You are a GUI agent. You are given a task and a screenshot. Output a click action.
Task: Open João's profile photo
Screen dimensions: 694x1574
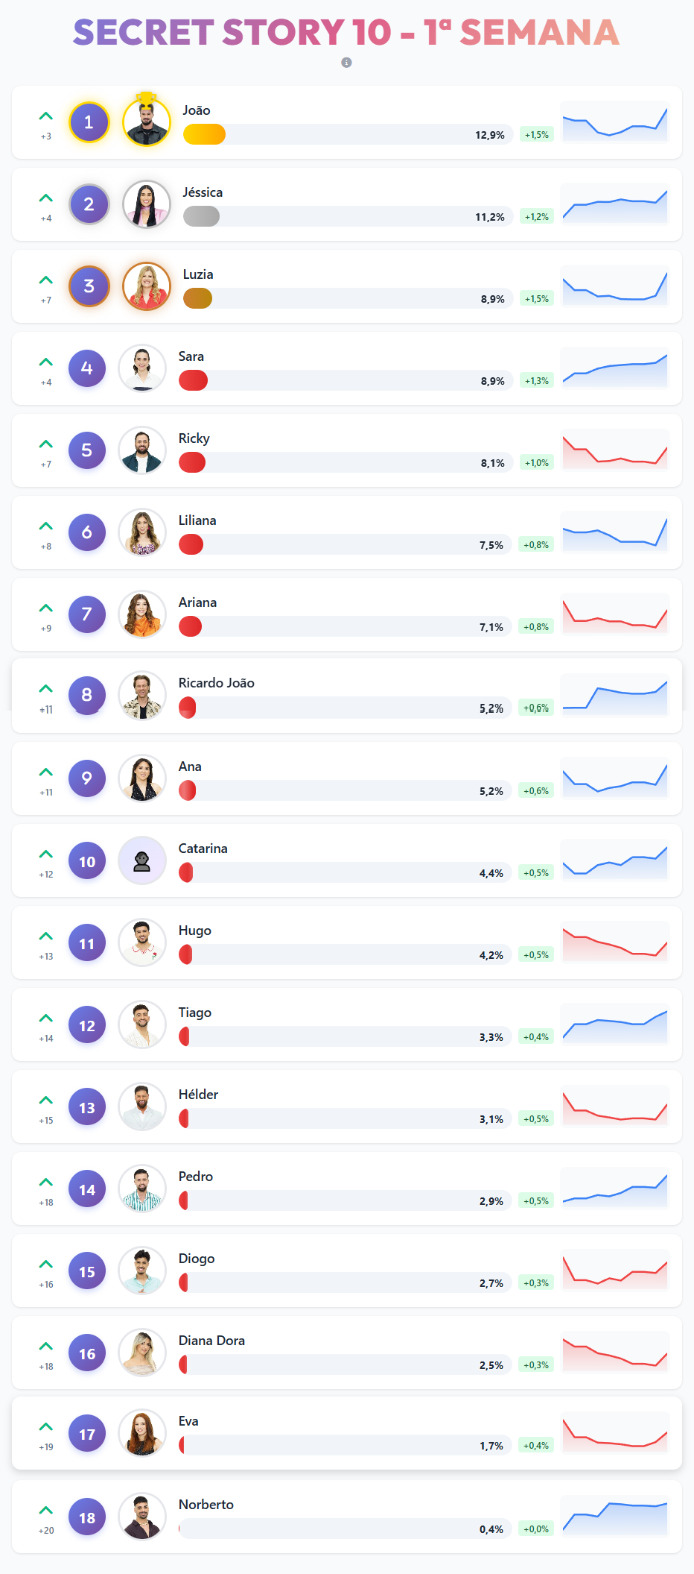point(147,122)
